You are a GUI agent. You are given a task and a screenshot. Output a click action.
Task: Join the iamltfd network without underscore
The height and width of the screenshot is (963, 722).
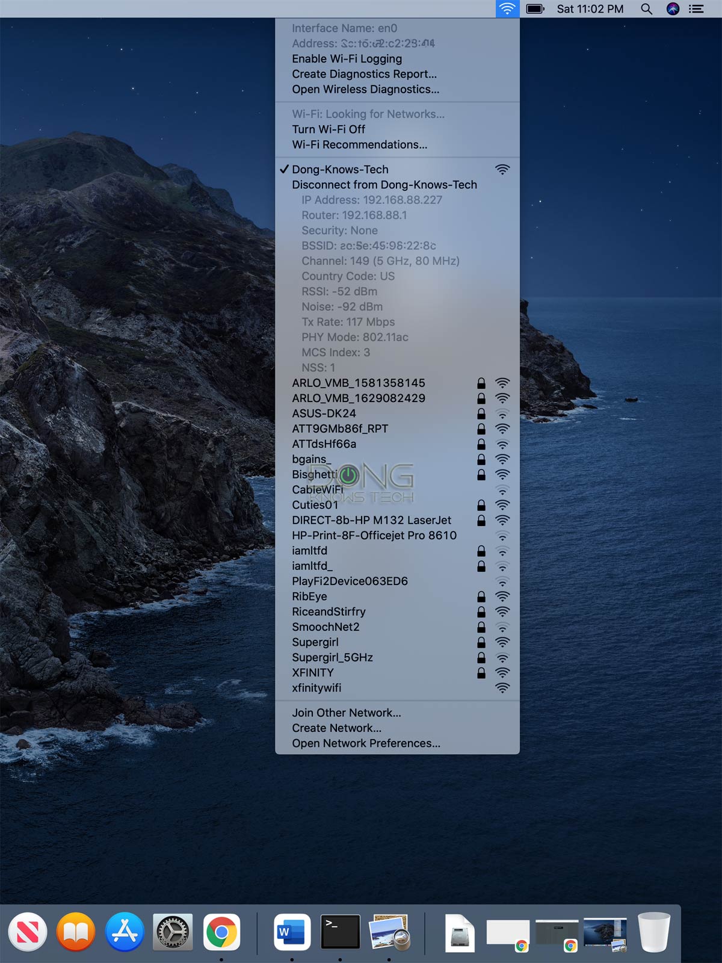397,551
